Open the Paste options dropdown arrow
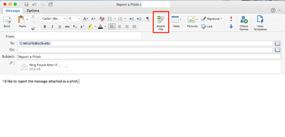This screenshot has width=285, height=137. [x=27, y=19]
